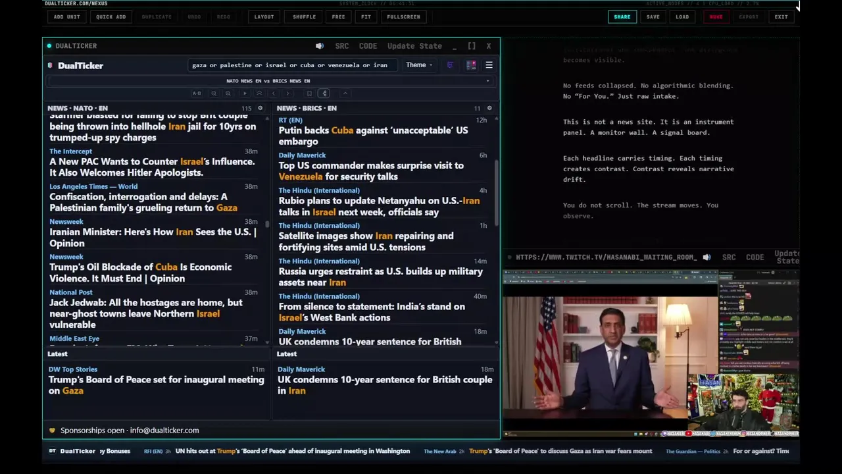Open the Twitch icon in DualTicker header
Screen dimensions: 842x474
click(x=450, y=65)
